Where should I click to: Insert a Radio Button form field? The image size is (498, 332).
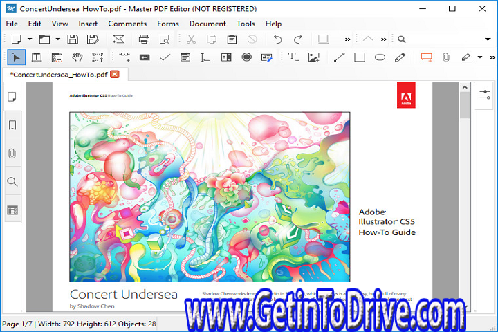[246, 57]
